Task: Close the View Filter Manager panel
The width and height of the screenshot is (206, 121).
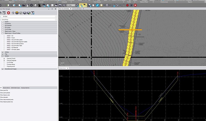Action: point(56,9)
